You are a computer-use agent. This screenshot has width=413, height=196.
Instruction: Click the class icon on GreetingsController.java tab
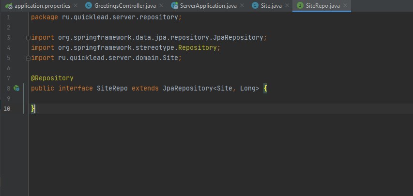click(89, 6)
